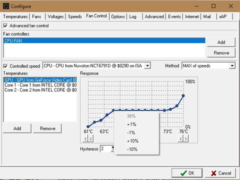Expand the Method dropdown arrow
Viewport: 240px width, 180px height.
click(x=232, y=65)
